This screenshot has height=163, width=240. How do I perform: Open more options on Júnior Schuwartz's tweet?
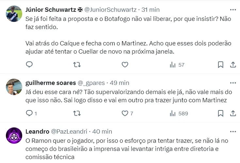(x=233, y=10)
